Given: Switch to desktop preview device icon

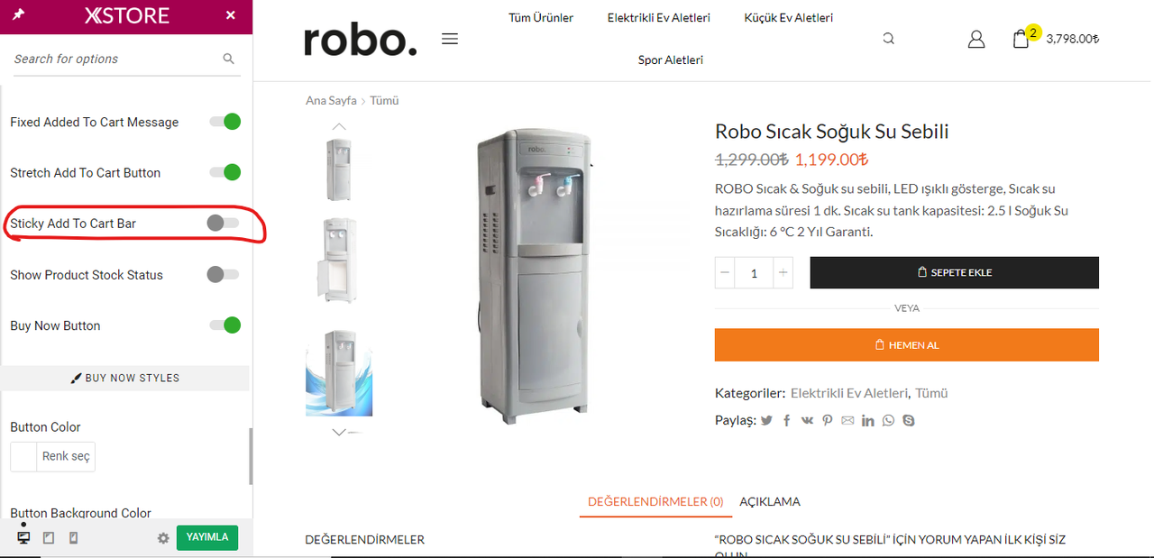Looking at the screenshot, I should [x=23, y=537].
